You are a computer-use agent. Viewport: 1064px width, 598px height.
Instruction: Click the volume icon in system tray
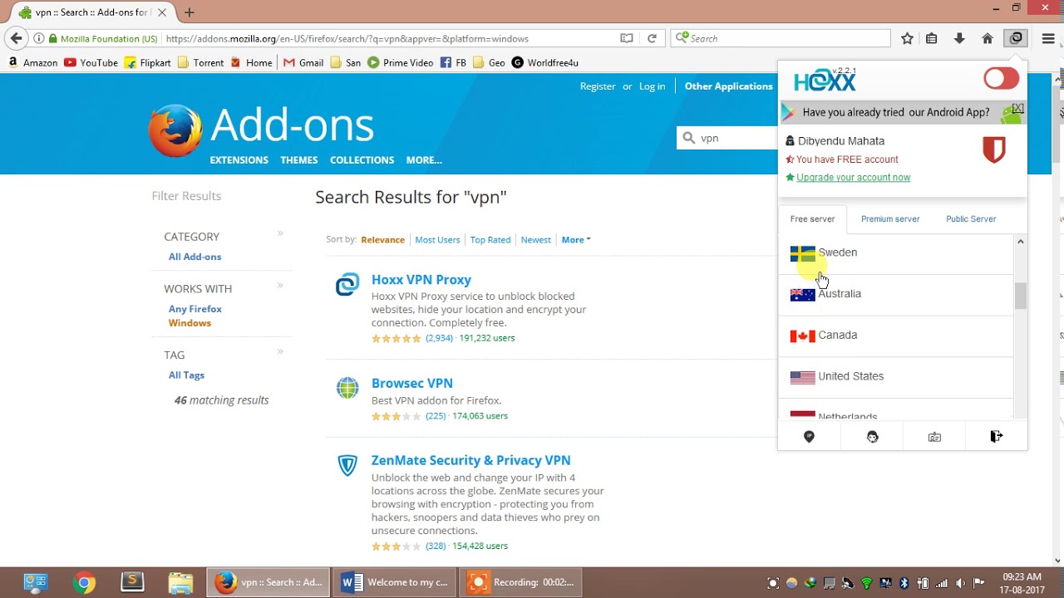[x=961, y=583]
